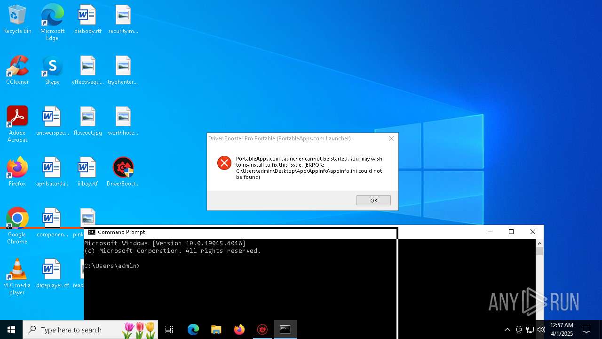Switch to Driver Booster taskbar button
602x339 pixels.
tap(262, 330)
